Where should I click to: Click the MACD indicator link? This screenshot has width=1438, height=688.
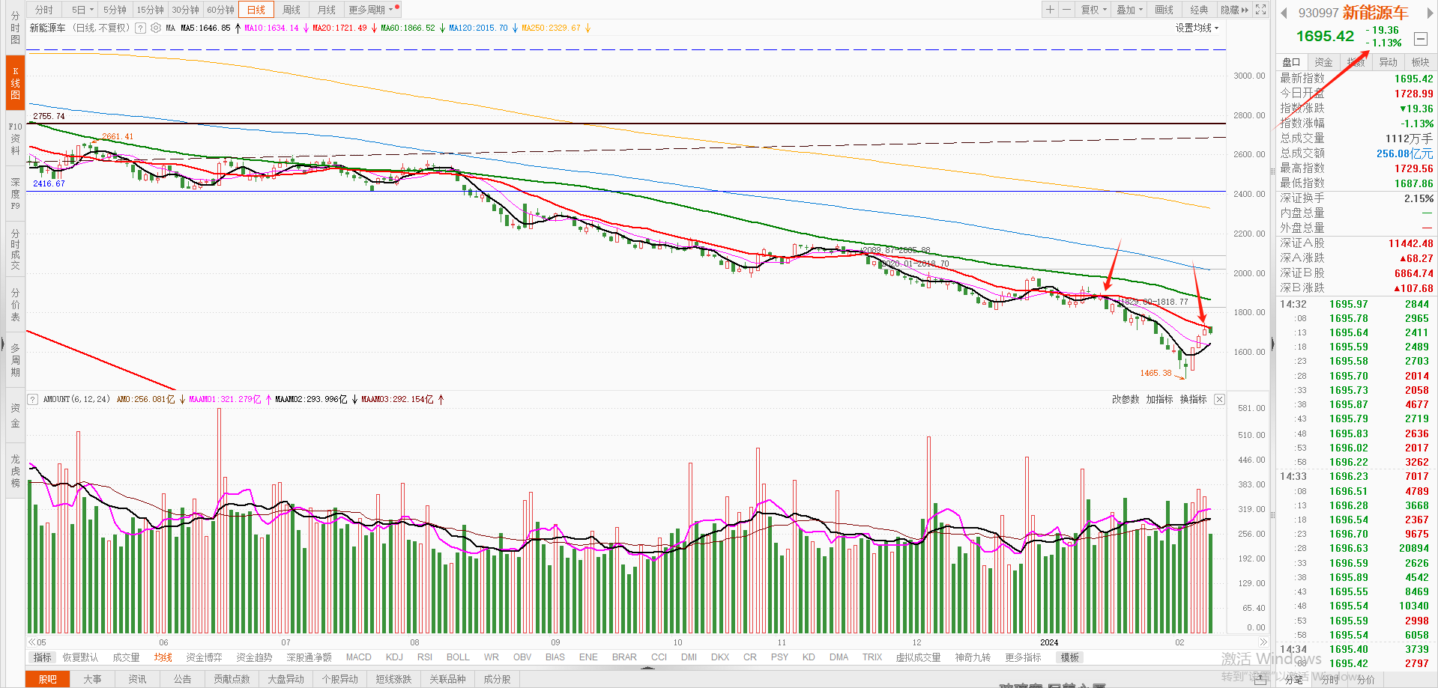click(358, 657)
